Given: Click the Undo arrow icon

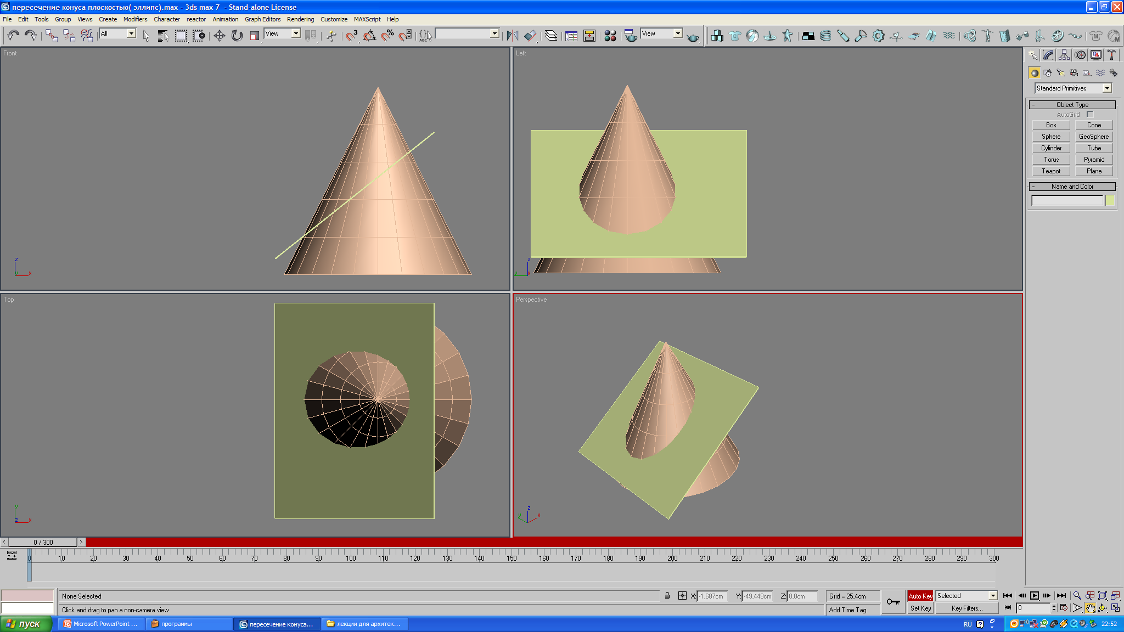Looking at the screenshot, I should (13, 36).
